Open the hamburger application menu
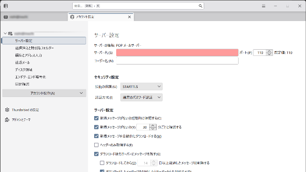The width and height of the screenshot is (306, 172). point(263,6)
